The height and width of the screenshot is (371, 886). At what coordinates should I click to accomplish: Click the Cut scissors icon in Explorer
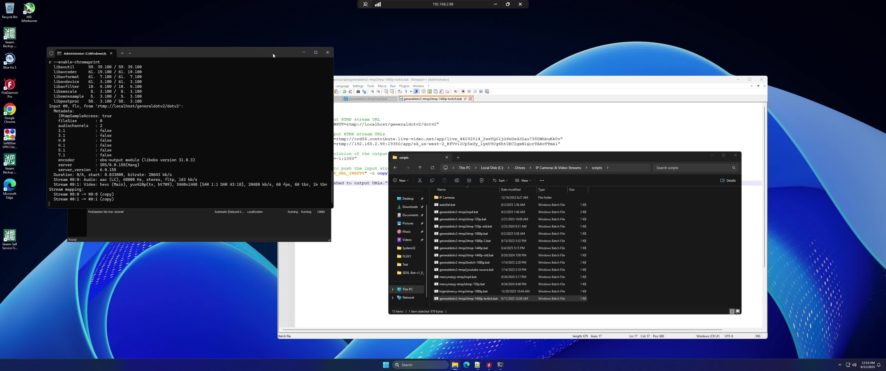[420, 180]
